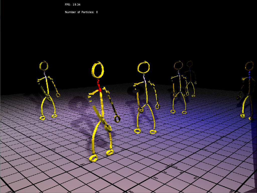Viewport: 257px width, 193px height.
Task: Select the head of the leftmost stick figure
Action: click(x=44, y=66)
